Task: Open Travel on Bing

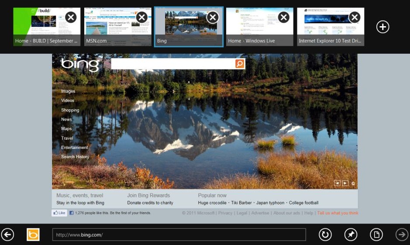Action: [67, 138]
